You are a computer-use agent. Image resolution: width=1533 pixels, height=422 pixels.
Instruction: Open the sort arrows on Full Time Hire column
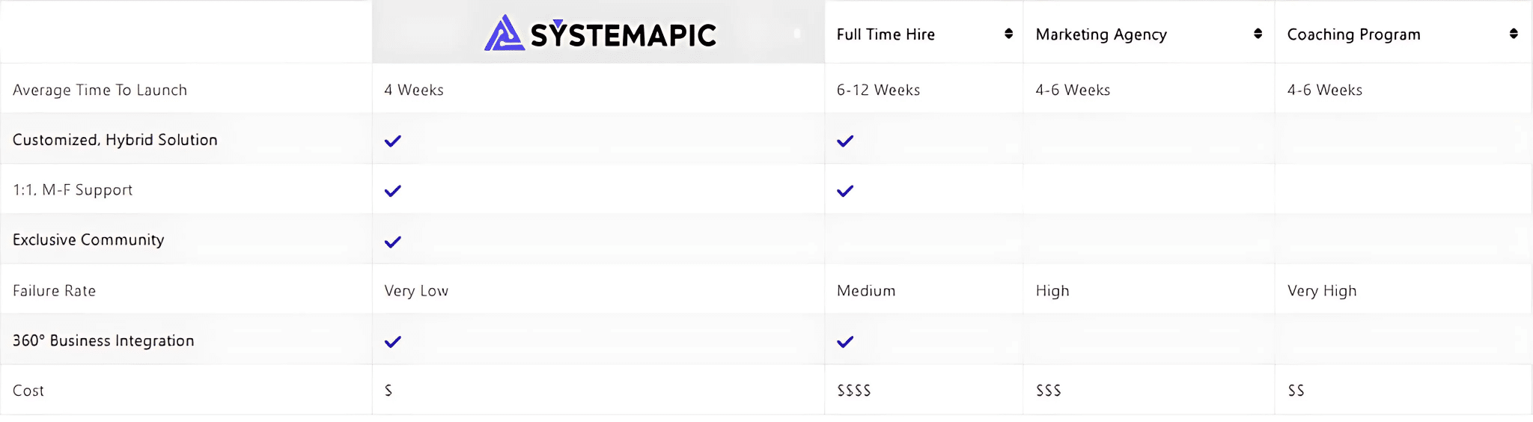1008,34
